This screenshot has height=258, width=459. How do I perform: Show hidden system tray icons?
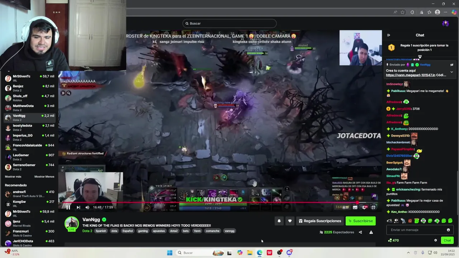pos(408,253)
